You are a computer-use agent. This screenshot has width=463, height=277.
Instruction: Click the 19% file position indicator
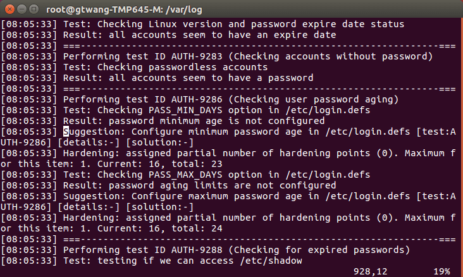[440, 271]
